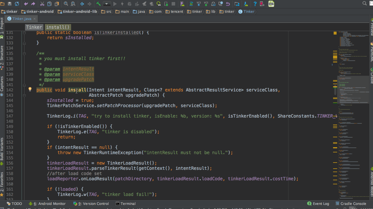The image size is (373, 209).
Task: Click the VCS Update Project icon
Action: pos(199,4)
